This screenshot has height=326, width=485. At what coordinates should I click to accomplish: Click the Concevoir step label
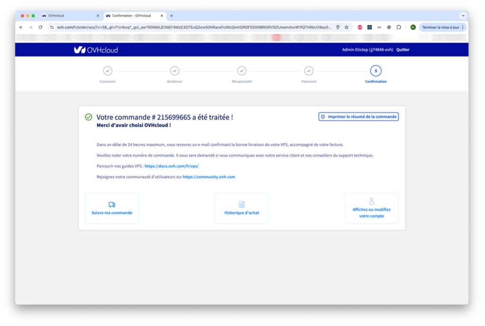[x=108, y=81]
